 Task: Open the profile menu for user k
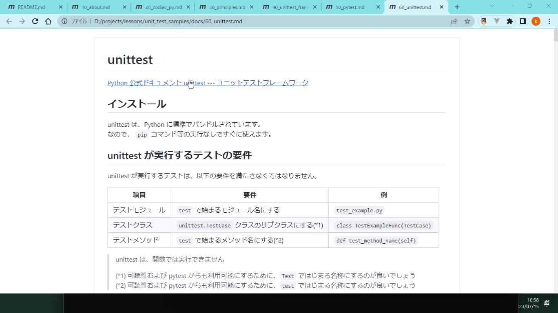coord(536,21)
